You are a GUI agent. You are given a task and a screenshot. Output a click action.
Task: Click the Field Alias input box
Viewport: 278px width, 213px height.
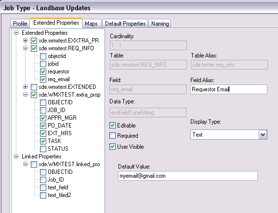tap(229, 89)
